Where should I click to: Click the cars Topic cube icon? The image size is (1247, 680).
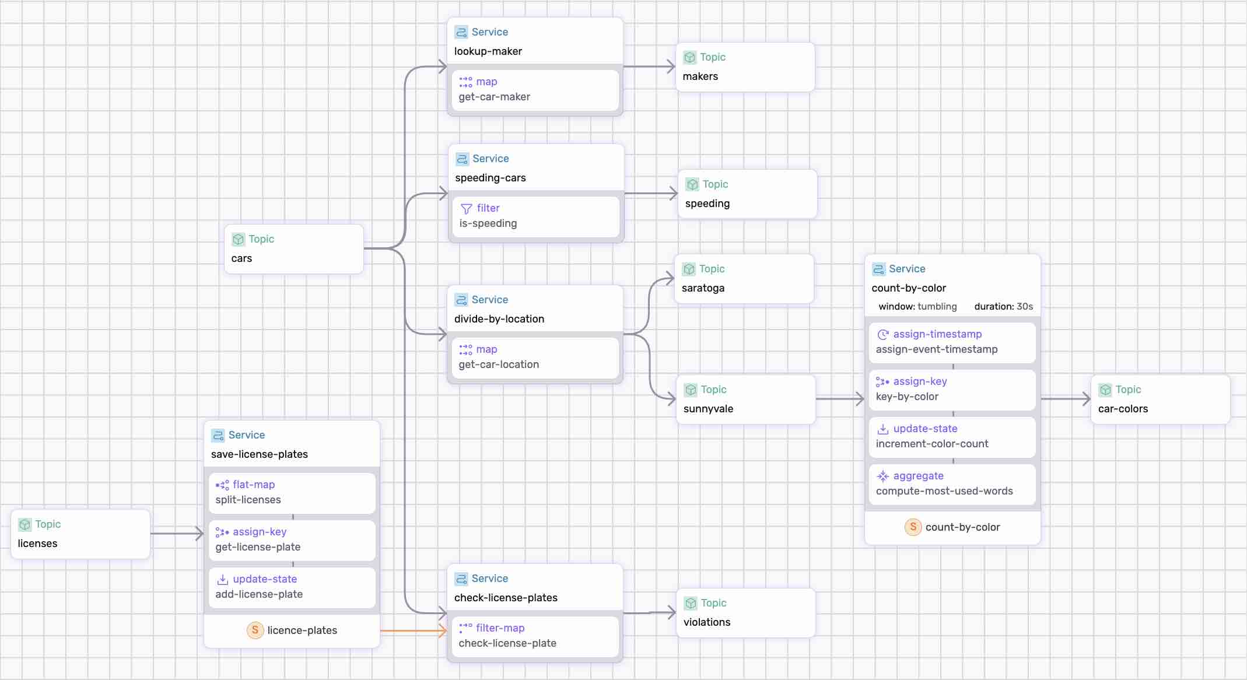(238, 239)
